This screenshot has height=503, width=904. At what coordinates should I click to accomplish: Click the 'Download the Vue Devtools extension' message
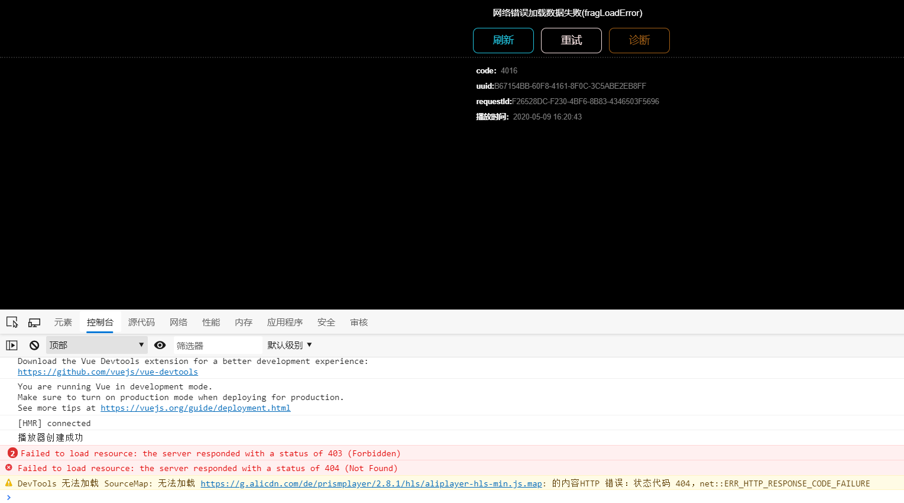coord(193,361)
